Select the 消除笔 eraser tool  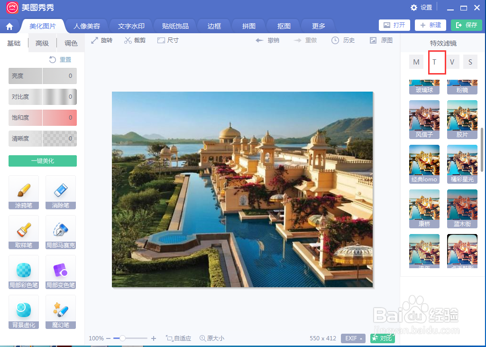click(61, 192)
